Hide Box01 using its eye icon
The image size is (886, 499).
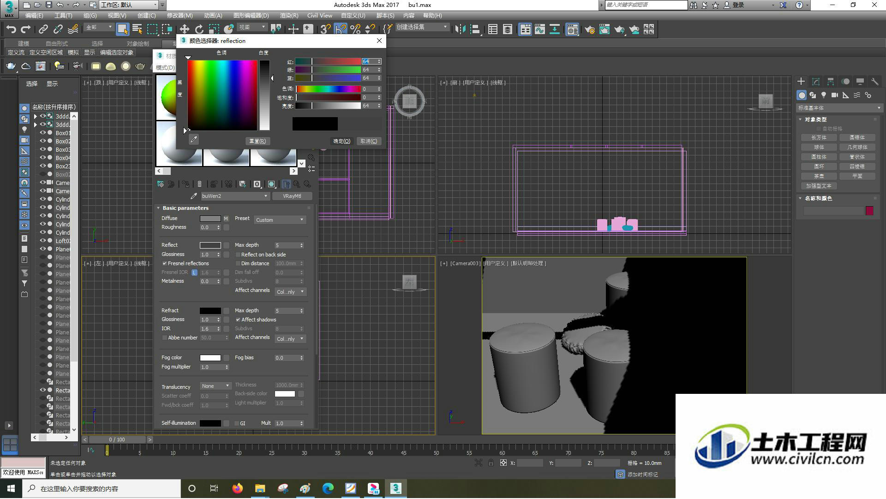[42, 133]
